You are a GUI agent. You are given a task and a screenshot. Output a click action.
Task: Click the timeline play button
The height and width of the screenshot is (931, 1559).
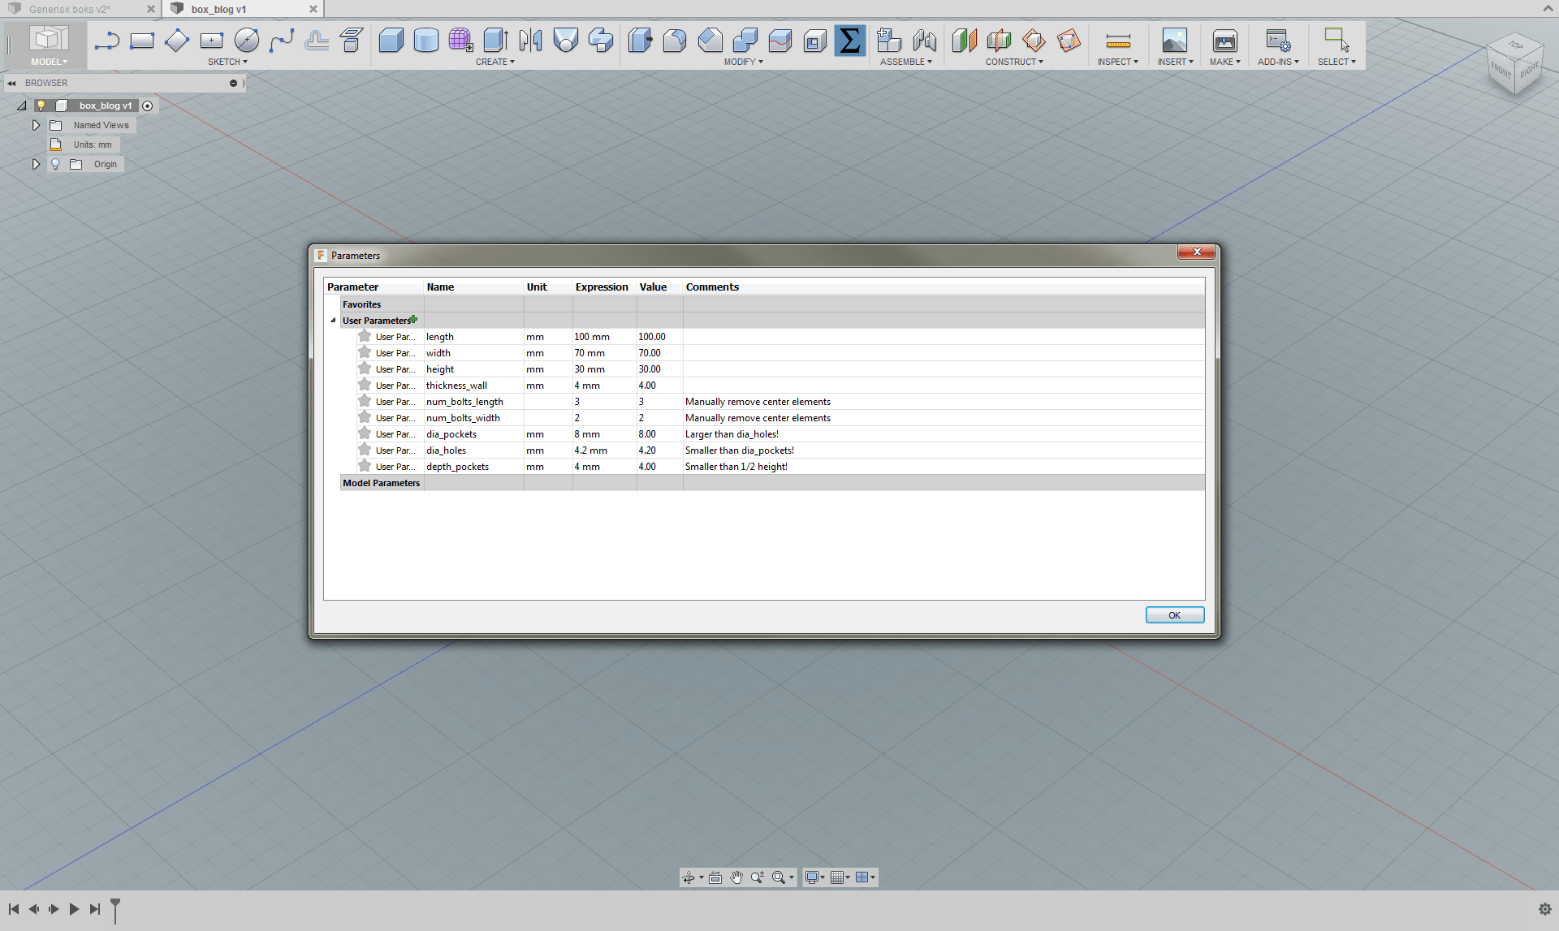point(74,909)
